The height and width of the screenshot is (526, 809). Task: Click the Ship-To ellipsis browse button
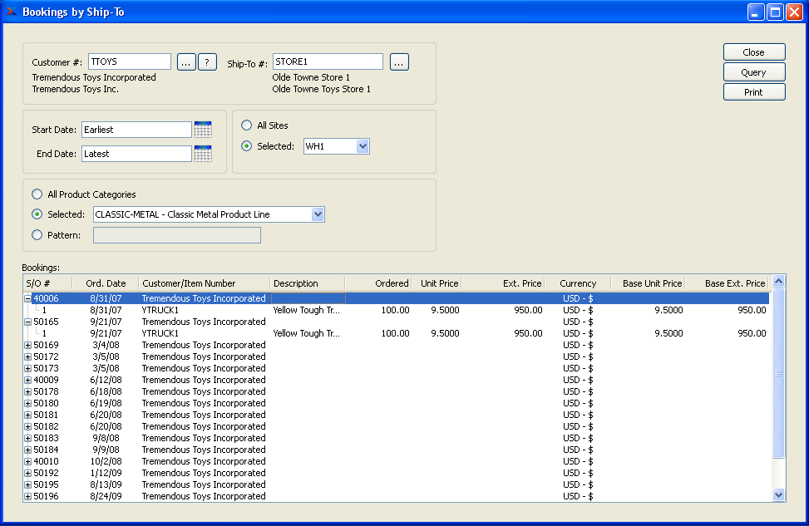[x=399, y=62]
